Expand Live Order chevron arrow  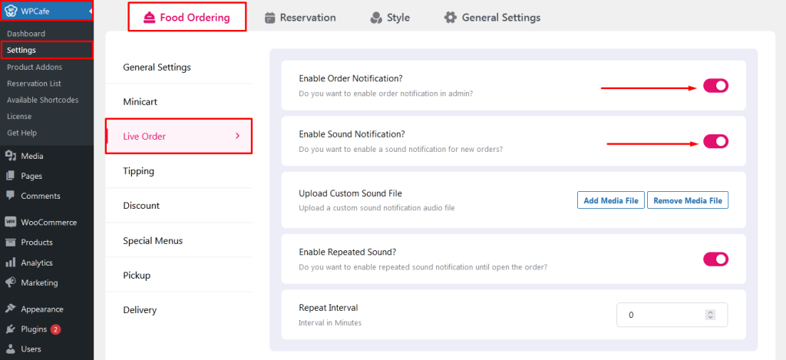[x=238, y=136]
